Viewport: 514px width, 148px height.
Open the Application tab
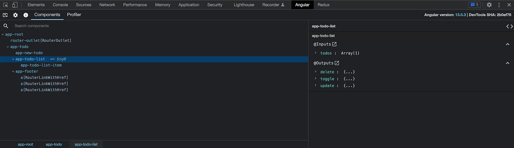pyautogui.click(x=189, y=5)
